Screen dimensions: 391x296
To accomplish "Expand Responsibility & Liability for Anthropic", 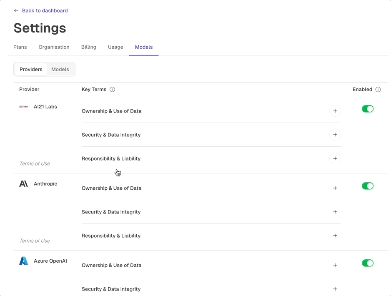I will click(335, 236).
